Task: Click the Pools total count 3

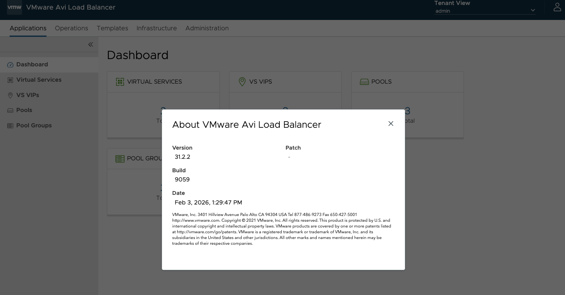Action: [x=407, y=111]
